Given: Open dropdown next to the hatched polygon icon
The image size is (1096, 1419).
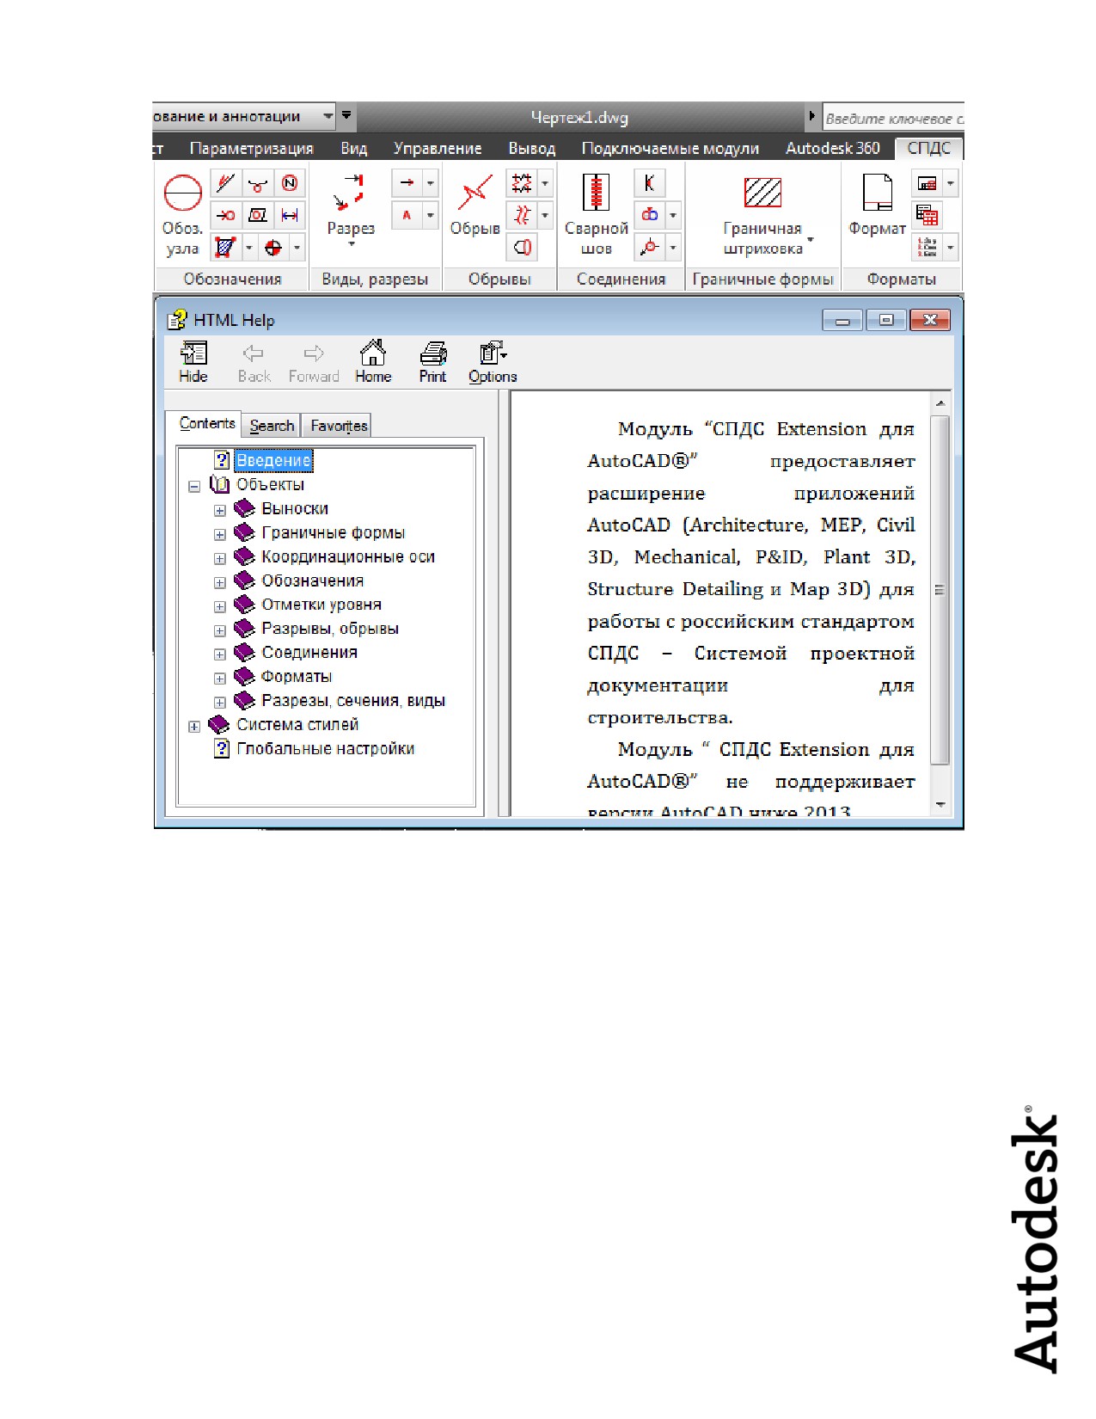Looking at the screenshot, I should click(249, 248).
